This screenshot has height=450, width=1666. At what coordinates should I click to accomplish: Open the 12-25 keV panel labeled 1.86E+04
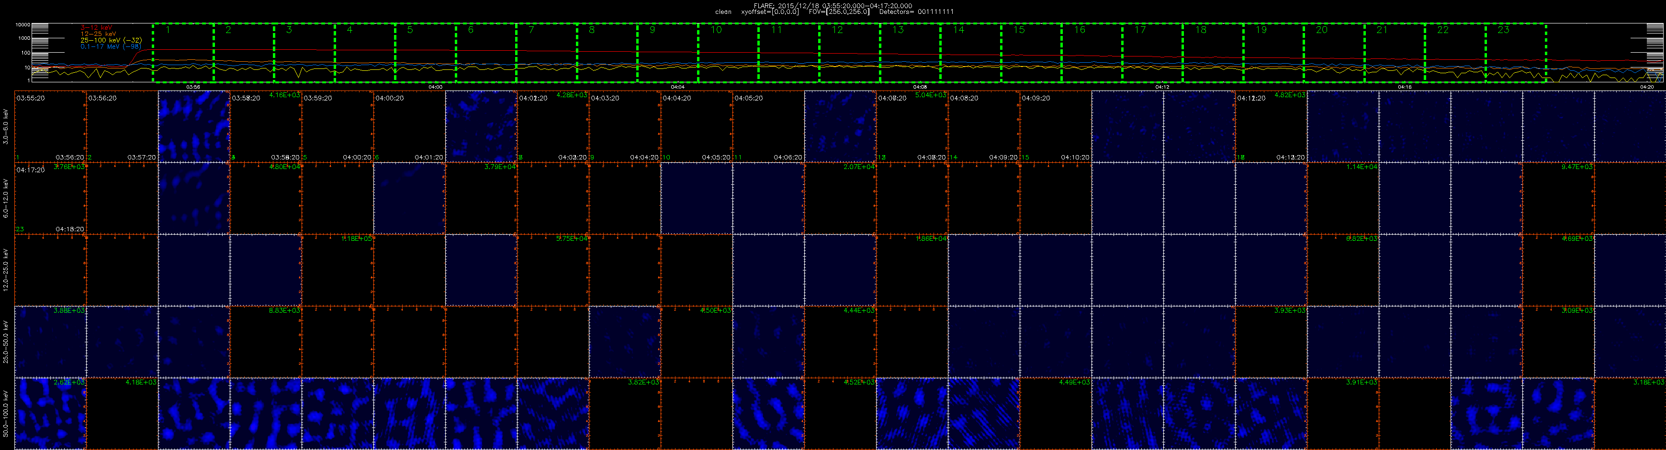click(x=912, y=270)
